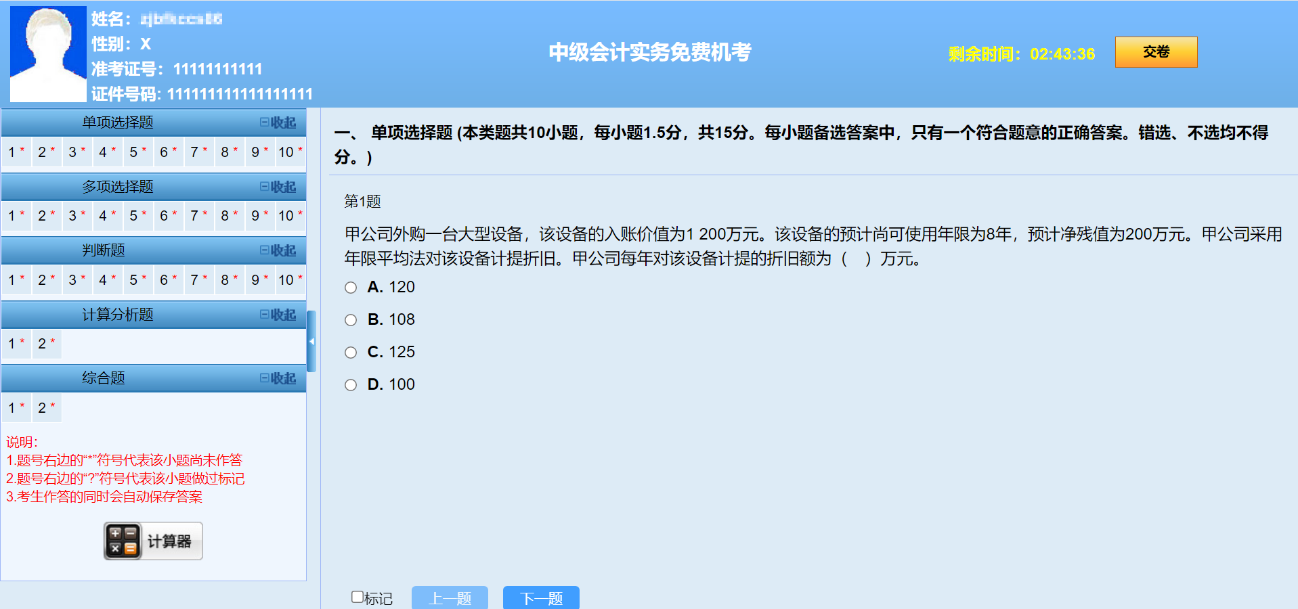
Task: Click the 上一题 previous question button
Action: [450, 598]
